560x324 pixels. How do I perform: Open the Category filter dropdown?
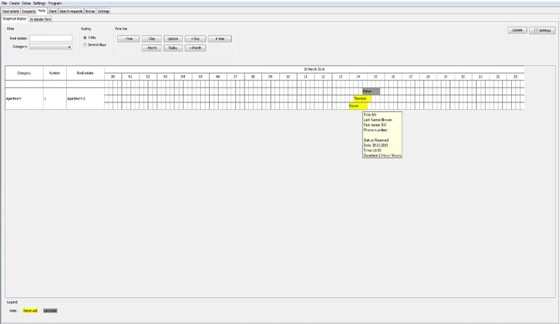tap(51, 47)
